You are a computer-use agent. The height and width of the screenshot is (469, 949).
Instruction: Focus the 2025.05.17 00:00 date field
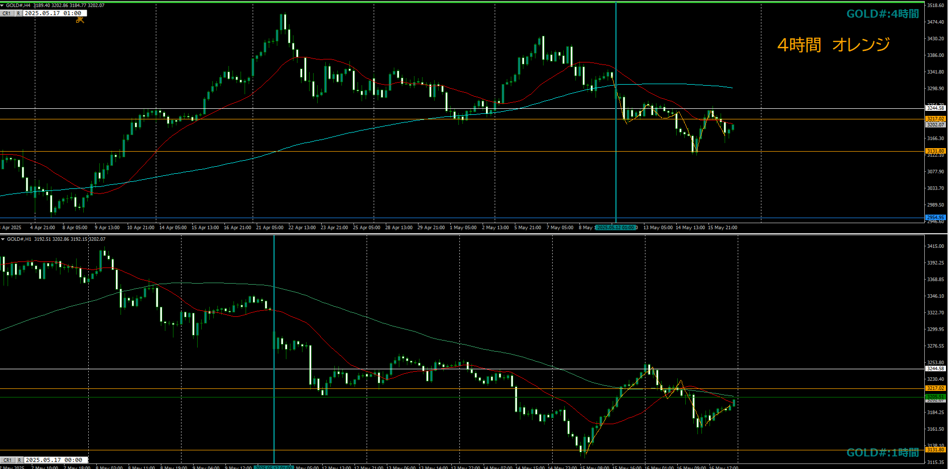click(x=56, y=460)
